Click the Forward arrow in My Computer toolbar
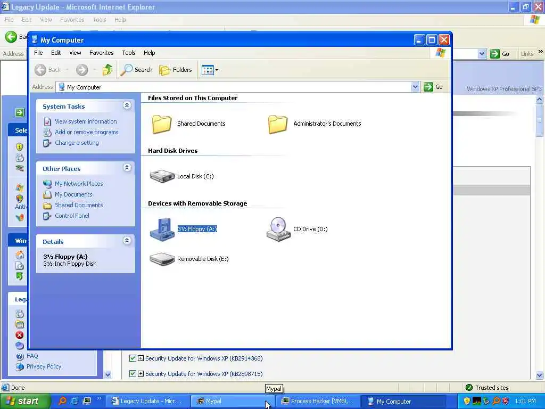The height and width of the screenshot is (409, 545). coord(82,70)
